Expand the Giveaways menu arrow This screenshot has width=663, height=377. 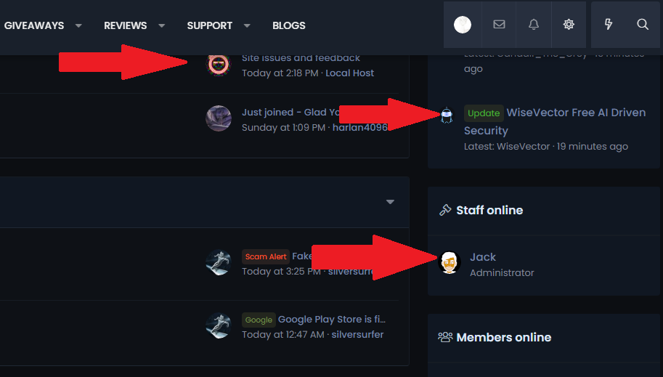[x=78, y=25]
